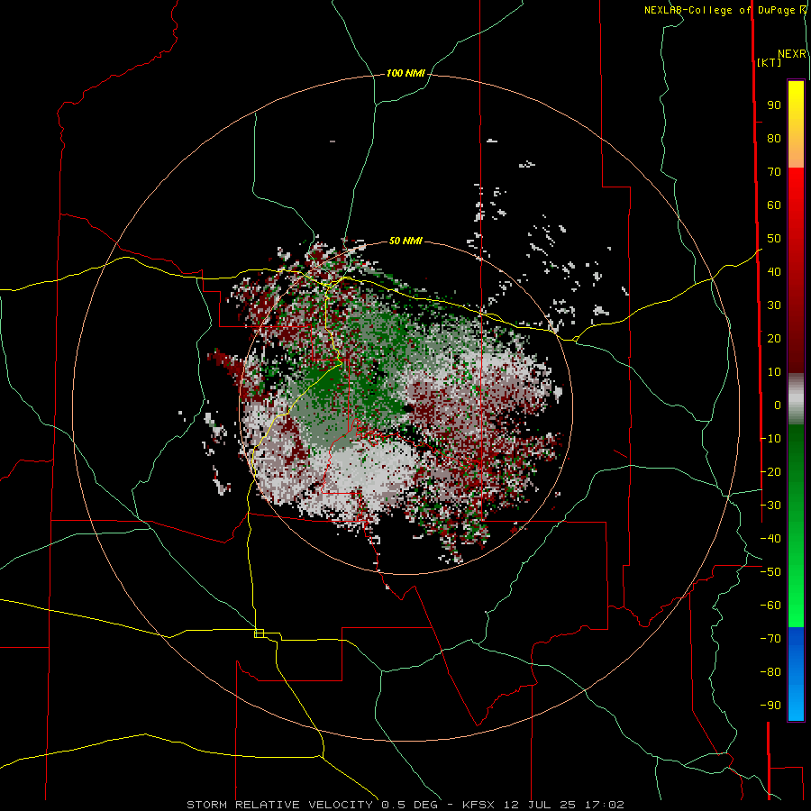Select the "-20" value on the velocity scale

(770, 471)
